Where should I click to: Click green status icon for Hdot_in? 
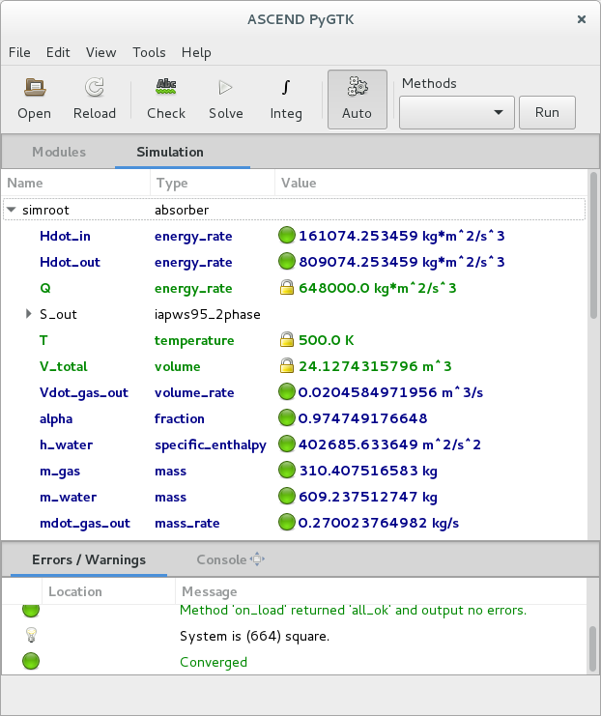click(286, 236)
